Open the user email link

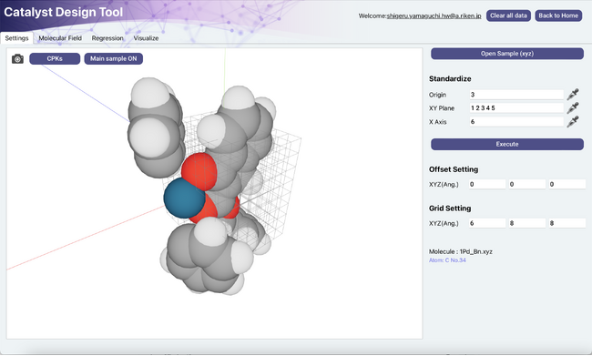pos(434,15)
